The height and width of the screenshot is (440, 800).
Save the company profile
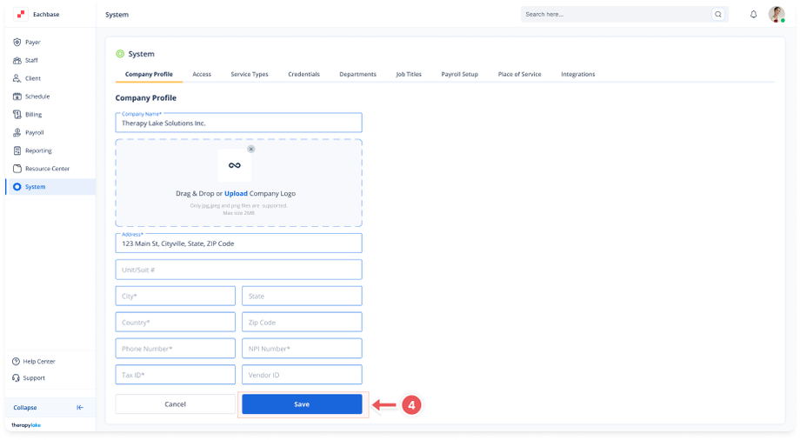pyautogui.click(x=302, y=403)
